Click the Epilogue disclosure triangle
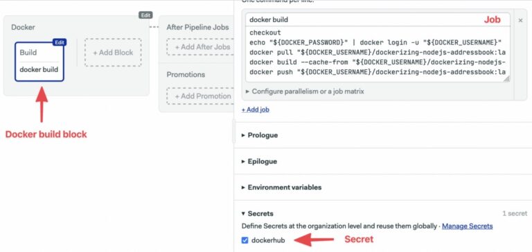532x252 pixels. click(243, 161)
